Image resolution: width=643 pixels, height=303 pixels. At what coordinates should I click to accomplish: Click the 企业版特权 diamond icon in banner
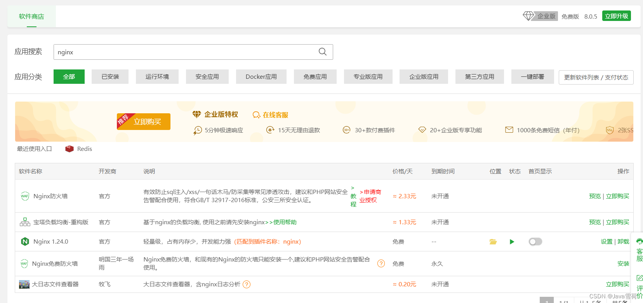pyautogui.click(x=197, y=114)
